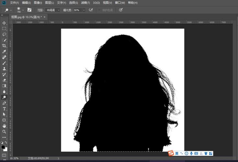
Task: Select the Rounded Rectangle shape tool
Action: [4, 120]
